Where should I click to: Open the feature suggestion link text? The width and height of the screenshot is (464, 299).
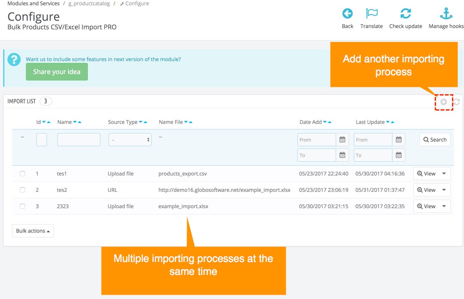pyautogui.click(x=103, y=59)
